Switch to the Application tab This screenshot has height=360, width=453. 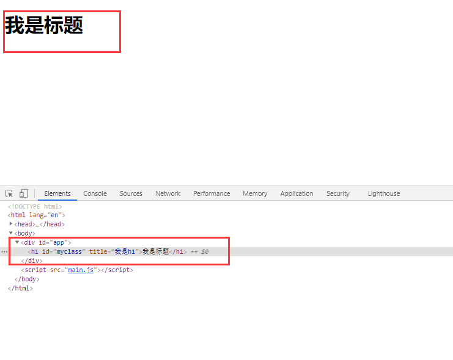tap(296, 193)
